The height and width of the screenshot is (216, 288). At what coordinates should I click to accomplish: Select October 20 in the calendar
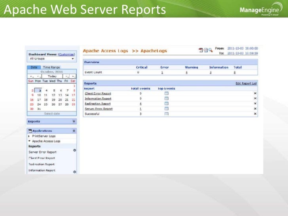60,100
